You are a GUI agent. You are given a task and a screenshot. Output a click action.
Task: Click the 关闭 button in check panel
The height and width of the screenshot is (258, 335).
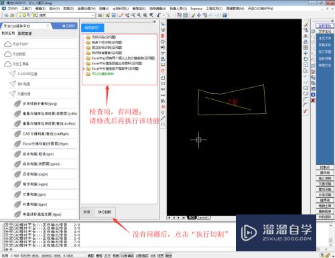tap(86, 212)
